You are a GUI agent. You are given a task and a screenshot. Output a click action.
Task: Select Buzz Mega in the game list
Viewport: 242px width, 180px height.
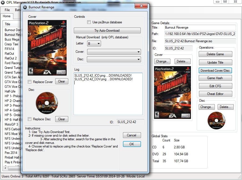12,39
